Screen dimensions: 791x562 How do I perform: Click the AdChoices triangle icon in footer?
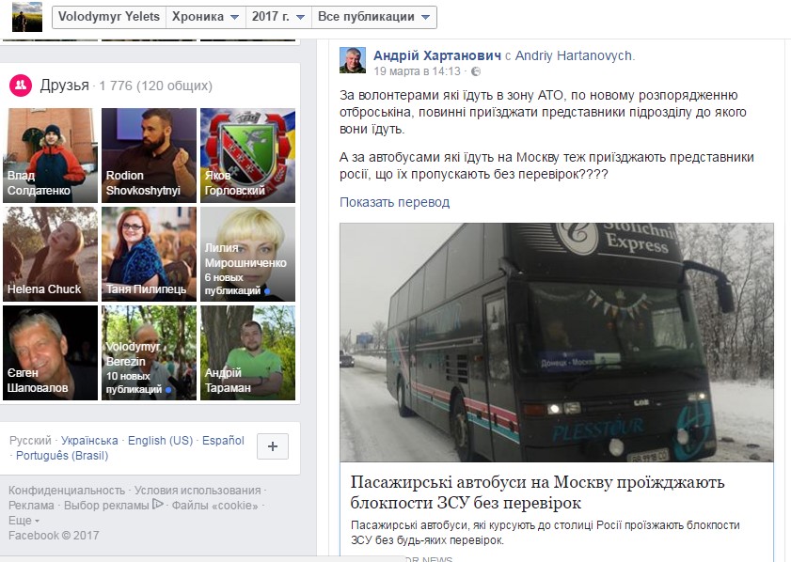158,504
